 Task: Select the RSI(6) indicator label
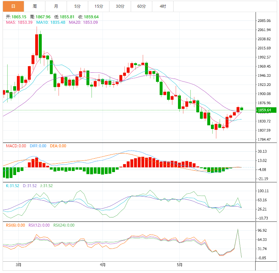coord(15,225)
